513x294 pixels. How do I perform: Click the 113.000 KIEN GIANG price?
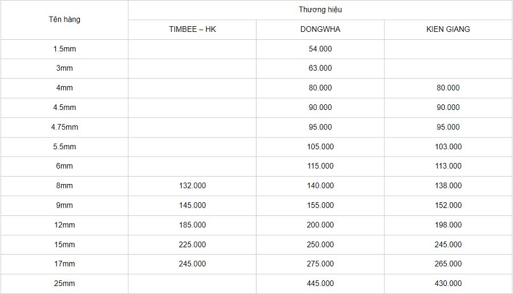pos(448,166)
